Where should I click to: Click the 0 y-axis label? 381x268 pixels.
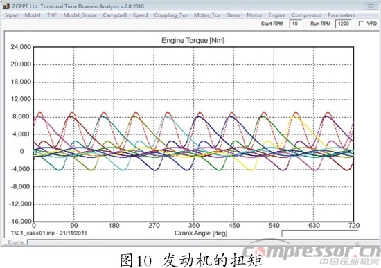[22, 152]
